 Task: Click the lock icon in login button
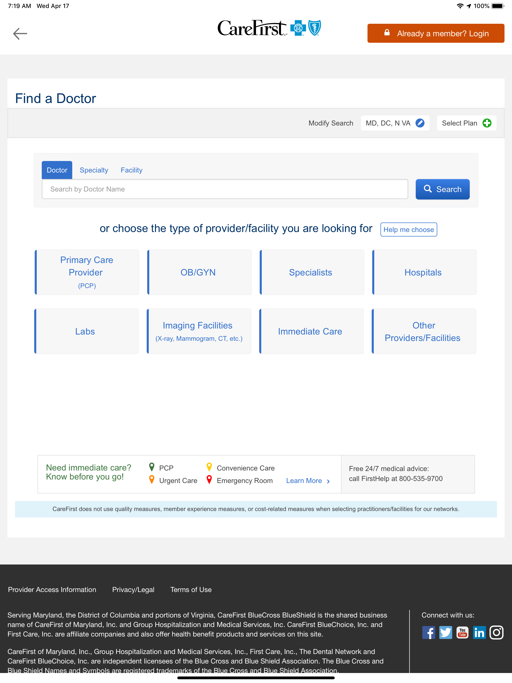coord(386,32)
